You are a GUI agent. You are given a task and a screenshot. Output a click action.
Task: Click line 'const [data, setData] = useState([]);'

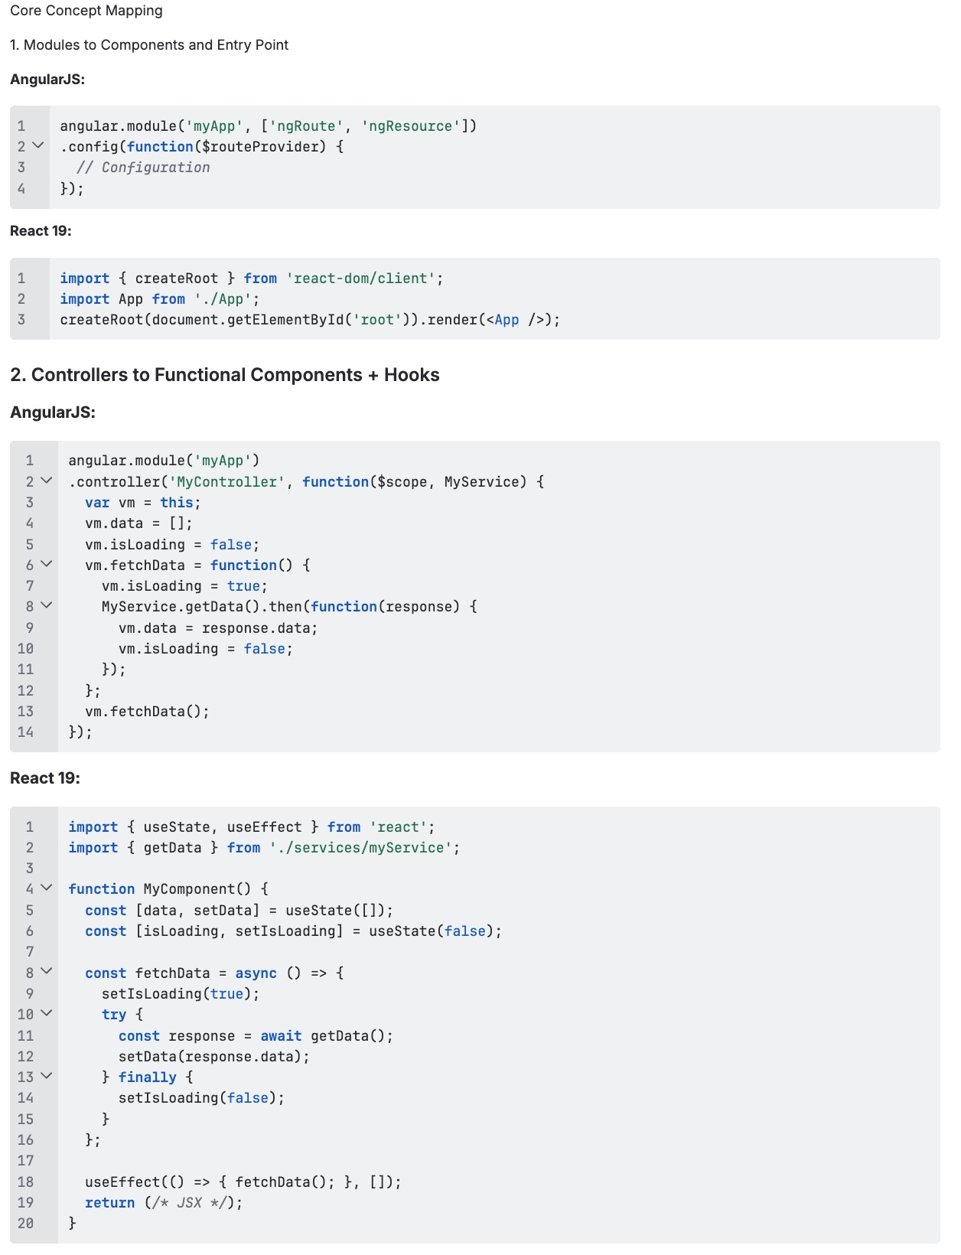coord(239,911)
